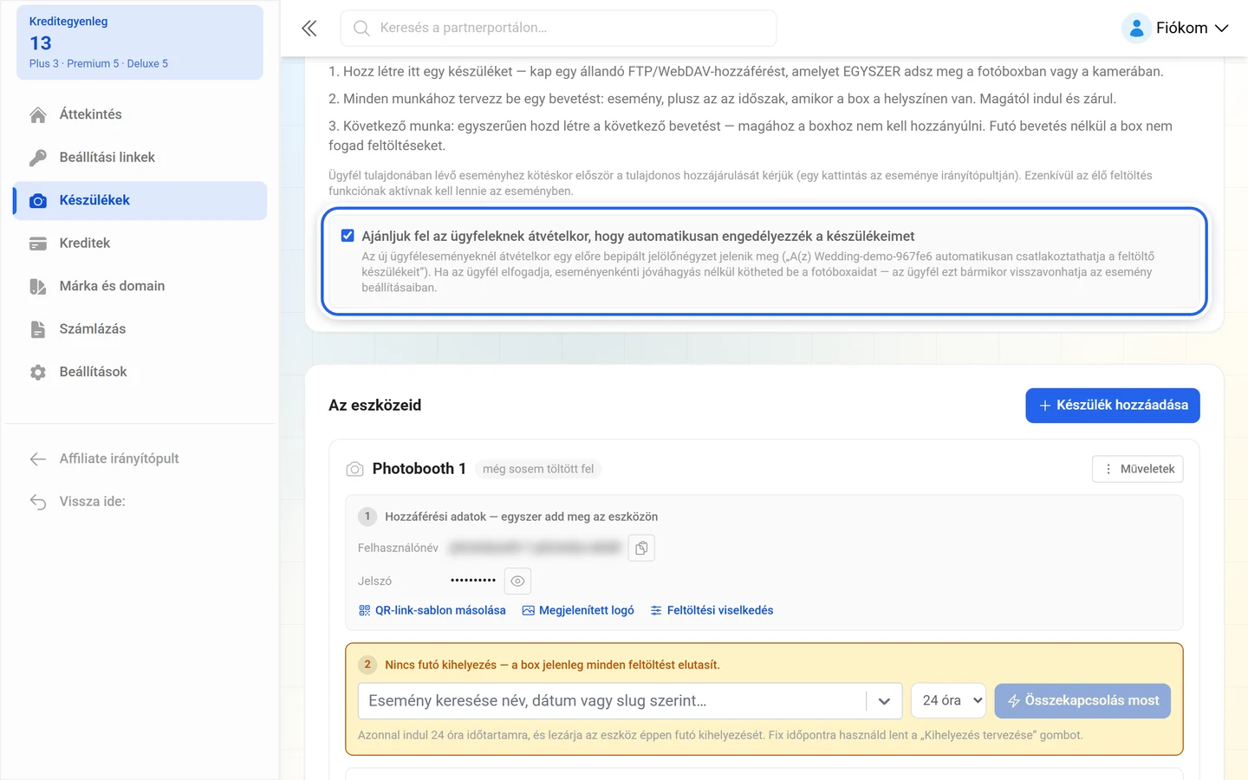Viewport: 1248px width, 780px height.
Task: Open the Számlázás page
Action: (140, 329)
